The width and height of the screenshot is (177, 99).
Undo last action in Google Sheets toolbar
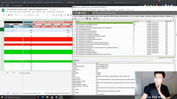tap(4, 15)
